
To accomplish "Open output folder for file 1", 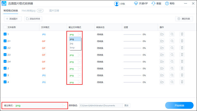I will (x=162, y=34).
